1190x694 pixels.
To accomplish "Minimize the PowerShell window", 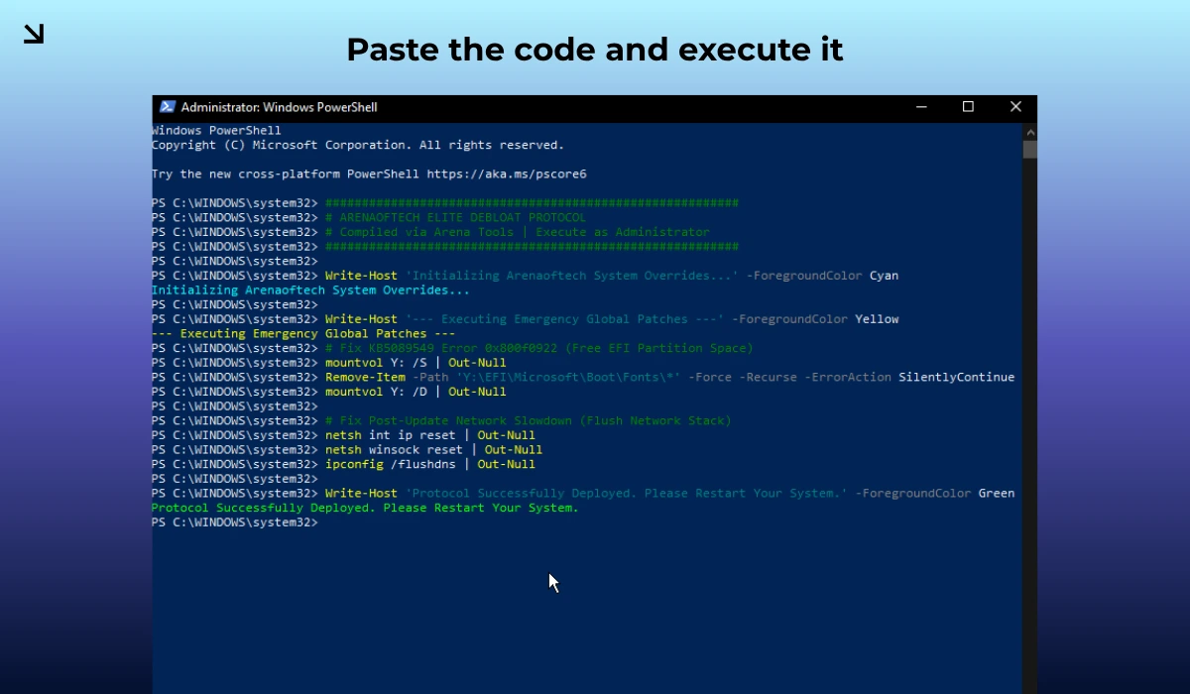I will point(921,107).
